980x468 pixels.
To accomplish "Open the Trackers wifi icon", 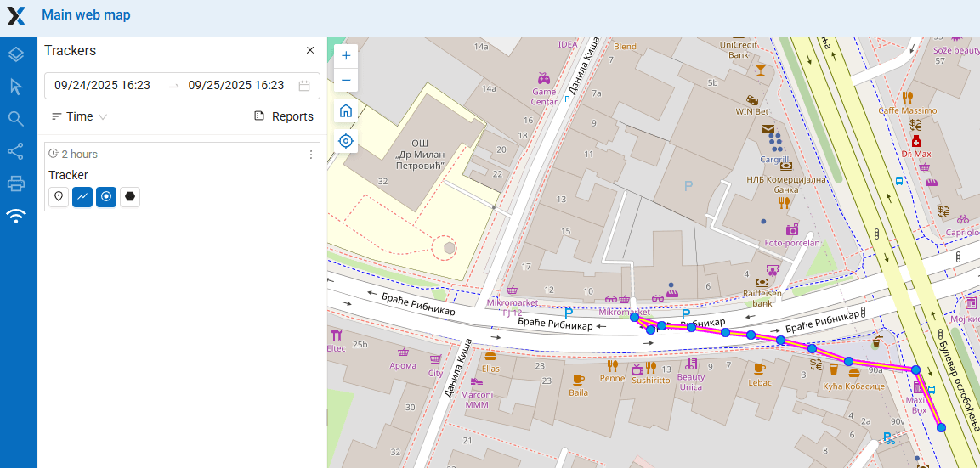I will [16, 216].
